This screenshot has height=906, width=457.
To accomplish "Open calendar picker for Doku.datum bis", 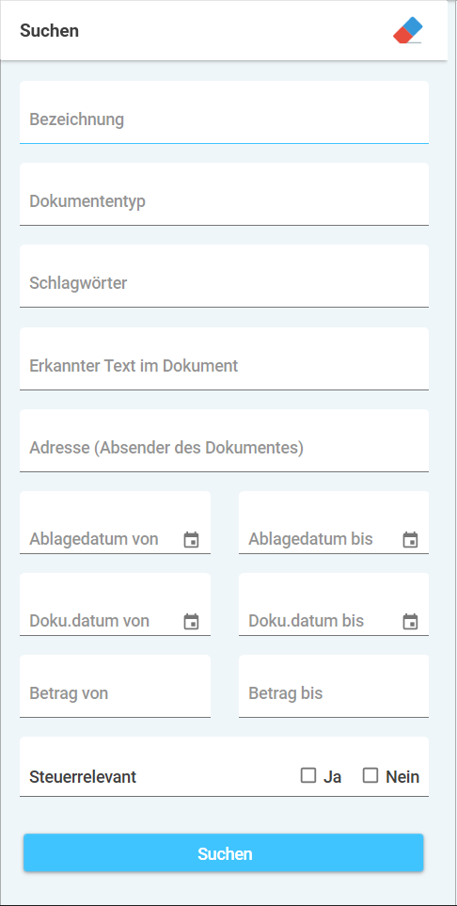I will [410, 622].
